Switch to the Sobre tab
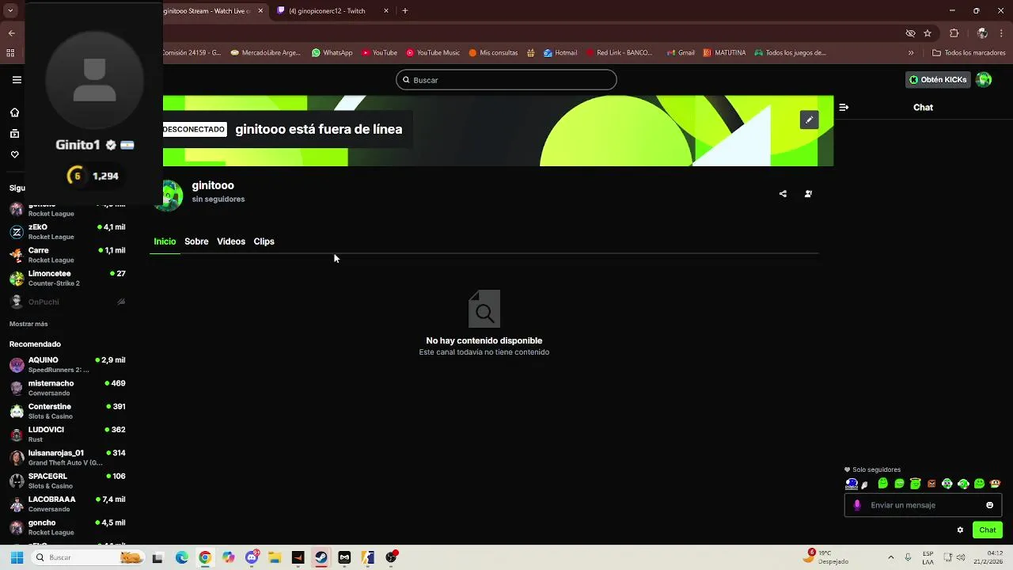Screen dimensions: 1013x570 point(196,241)
